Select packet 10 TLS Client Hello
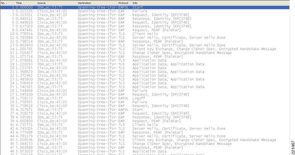 (x=145, y=34)
